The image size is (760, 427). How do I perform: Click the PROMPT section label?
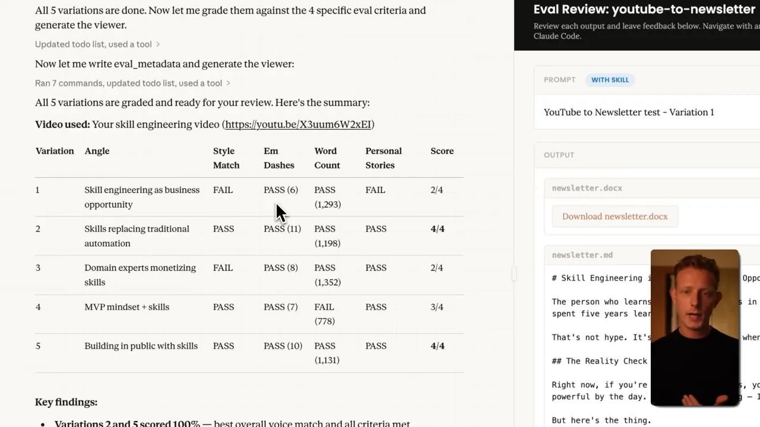coord(560,80)
